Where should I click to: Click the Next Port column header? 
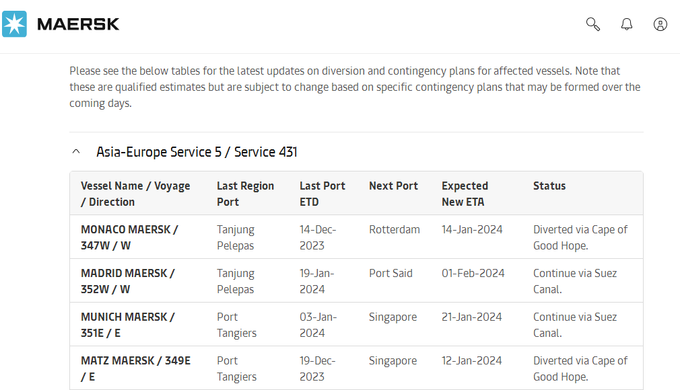coord(393,186)
